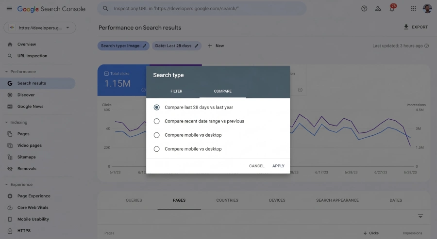Screen dimensions: 437x239
Task: Add a New filter
Action: (x=216, y=46)
